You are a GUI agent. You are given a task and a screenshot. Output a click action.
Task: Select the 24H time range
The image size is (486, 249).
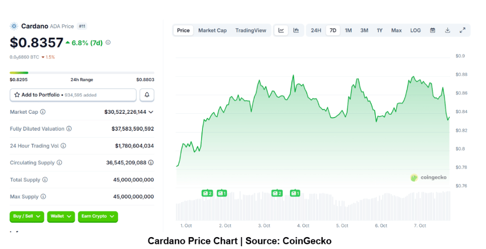pos(316,30)
